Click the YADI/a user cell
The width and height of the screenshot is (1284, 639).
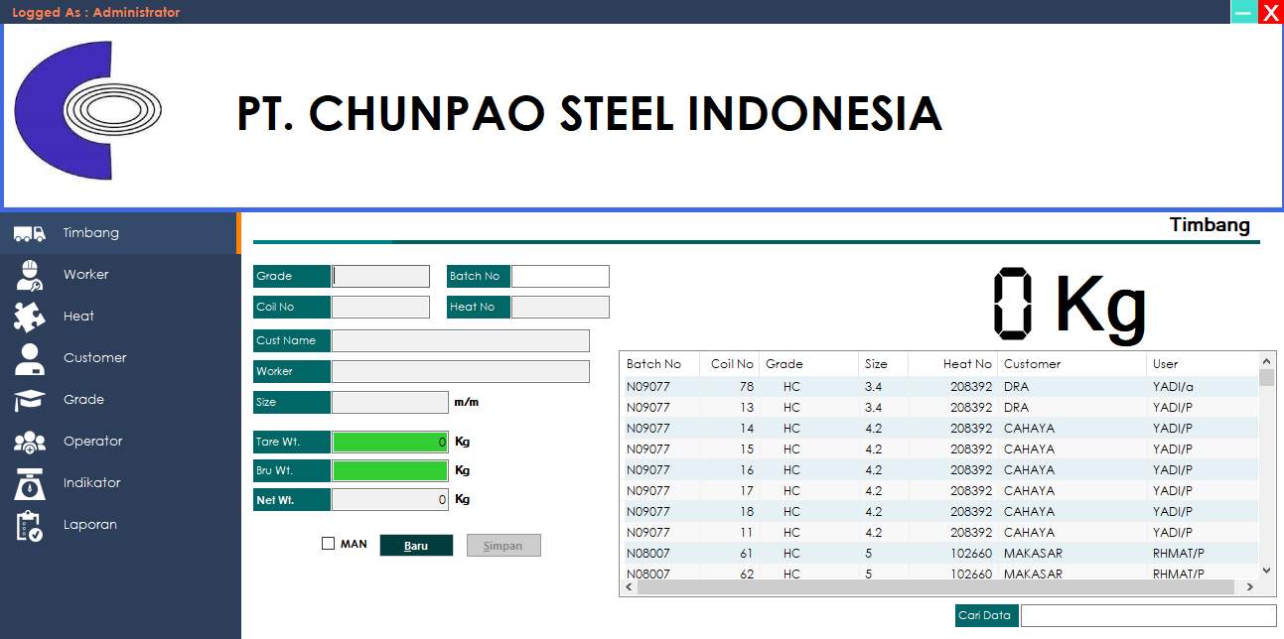pos(1173,386)
